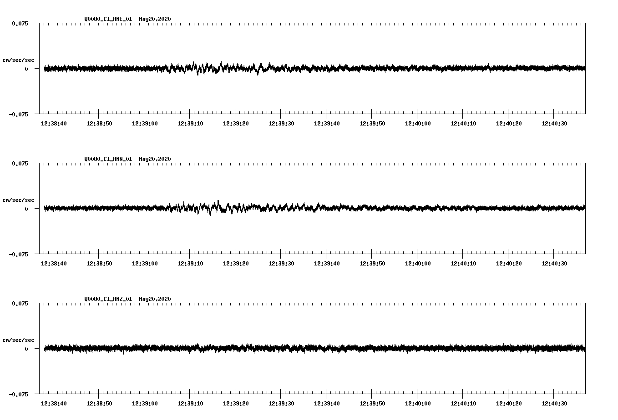The height and width of the screenshot is (420, 618).
Task: Click the zero axis label on HNN plot
Action: click(26, 209)
